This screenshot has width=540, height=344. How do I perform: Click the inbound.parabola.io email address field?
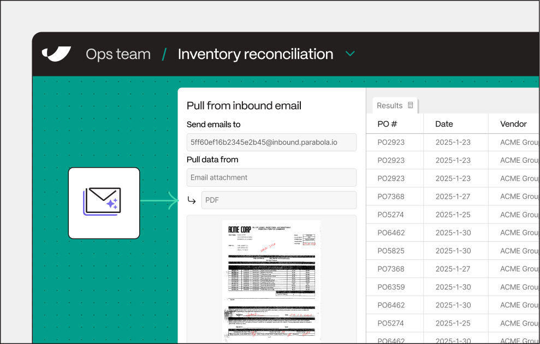click(271, 142)
